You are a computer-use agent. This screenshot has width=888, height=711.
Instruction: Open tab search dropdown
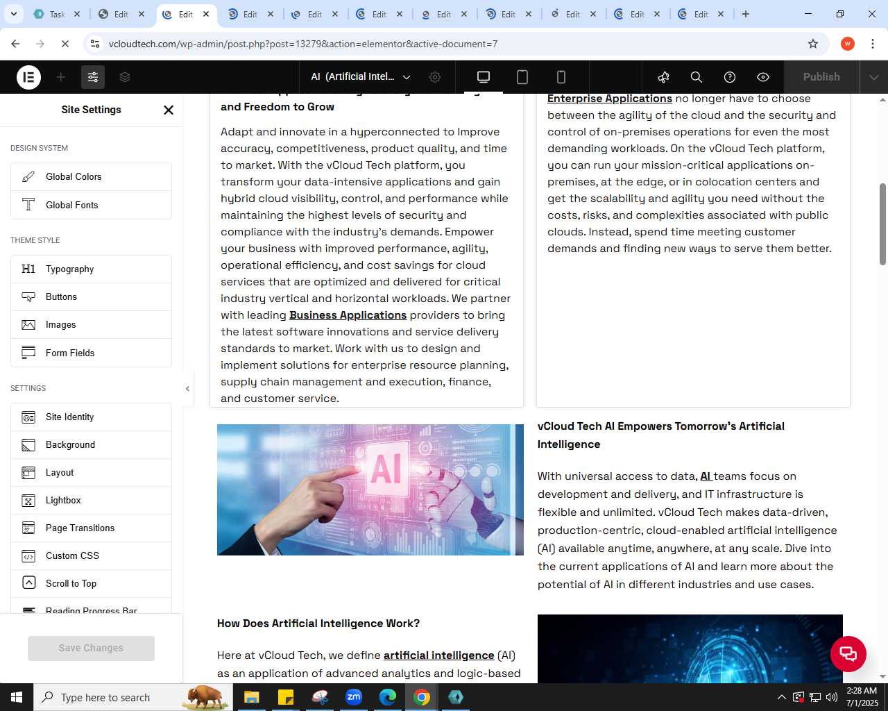tap(13, 14)
